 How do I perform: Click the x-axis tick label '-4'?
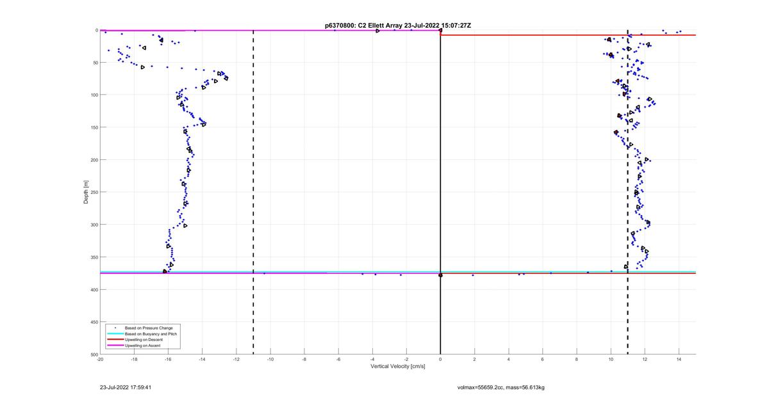point(372,359)
